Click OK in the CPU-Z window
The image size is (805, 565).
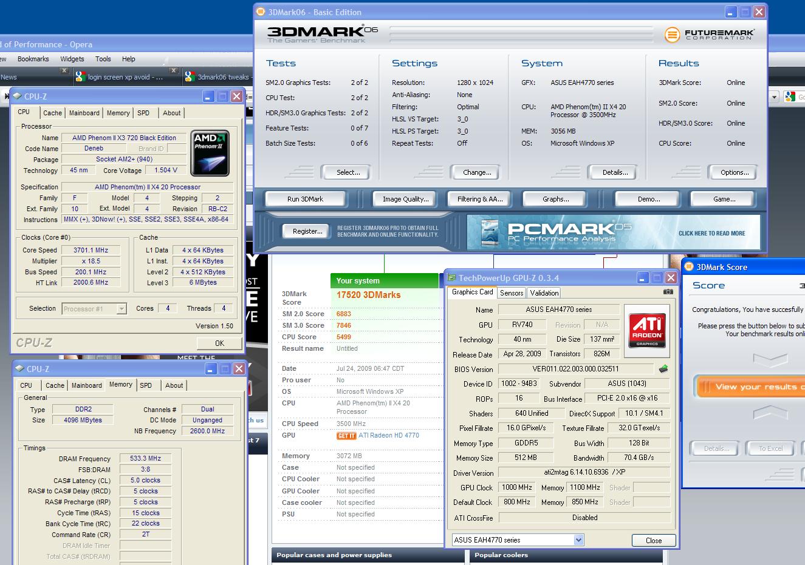click(219, 343)
